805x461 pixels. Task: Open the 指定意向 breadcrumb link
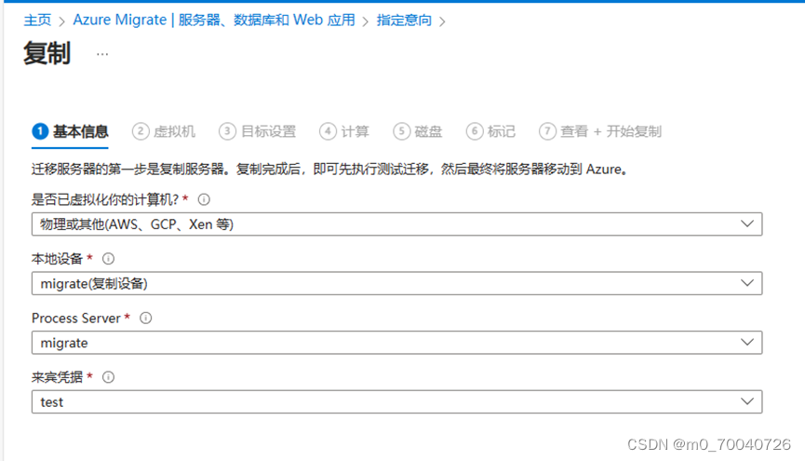coord(404,20)
